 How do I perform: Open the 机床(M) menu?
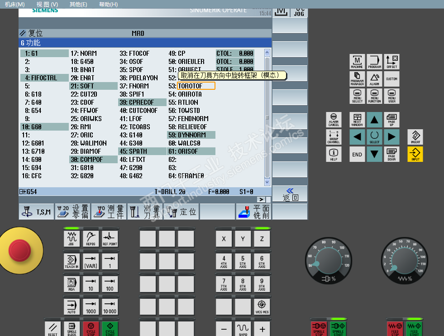point(15,4)
